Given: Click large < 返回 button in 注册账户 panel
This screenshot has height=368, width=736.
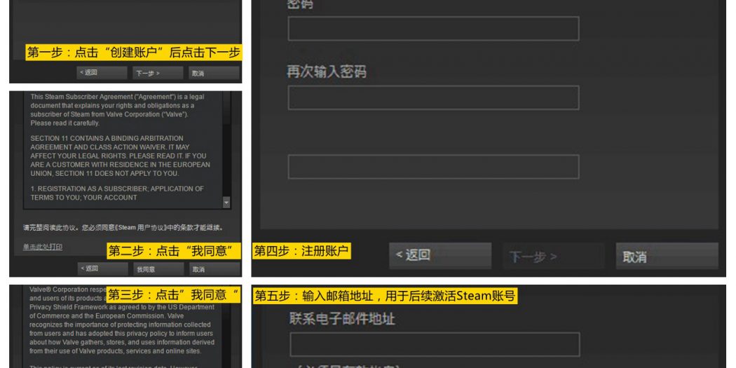Looking at the screenshot, I should point(440,256).
